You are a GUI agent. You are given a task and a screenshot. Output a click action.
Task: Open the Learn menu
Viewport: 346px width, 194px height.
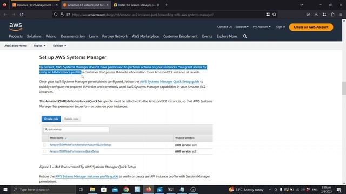point(94,36)
